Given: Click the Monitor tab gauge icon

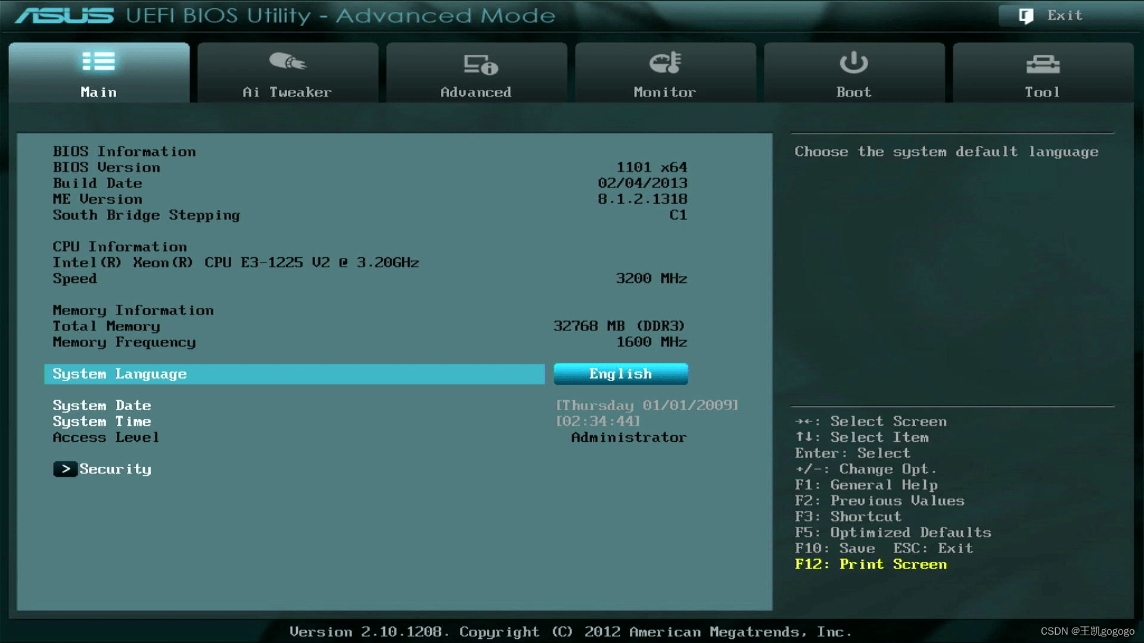Looking at the screenshot, I should coord(665,62).
